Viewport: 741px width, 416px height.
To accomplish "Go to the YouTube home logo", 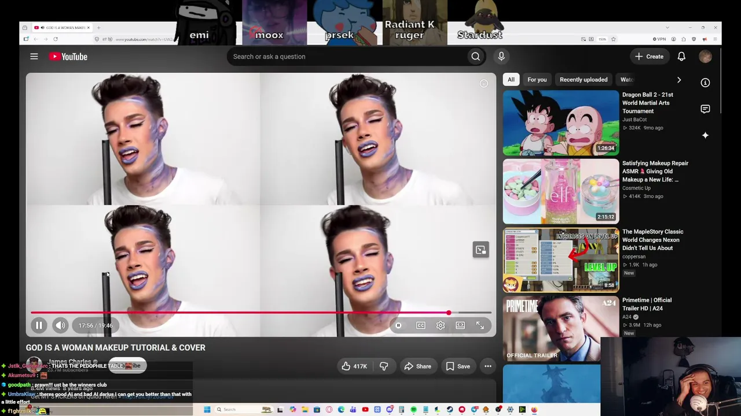I will [68, 57].
